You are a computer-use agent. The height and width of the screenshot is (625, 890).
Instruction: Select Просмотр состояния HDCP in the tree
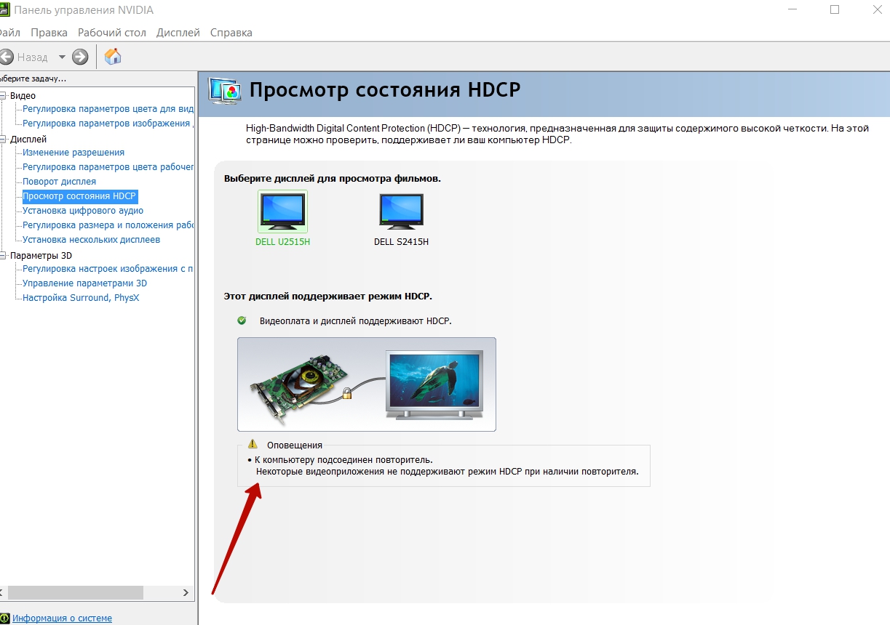[79, 196]
